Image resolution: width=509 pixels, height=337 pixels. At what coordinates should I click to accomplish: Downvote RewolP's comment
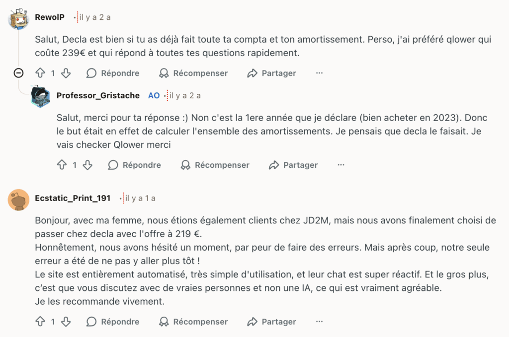[65, 73]
